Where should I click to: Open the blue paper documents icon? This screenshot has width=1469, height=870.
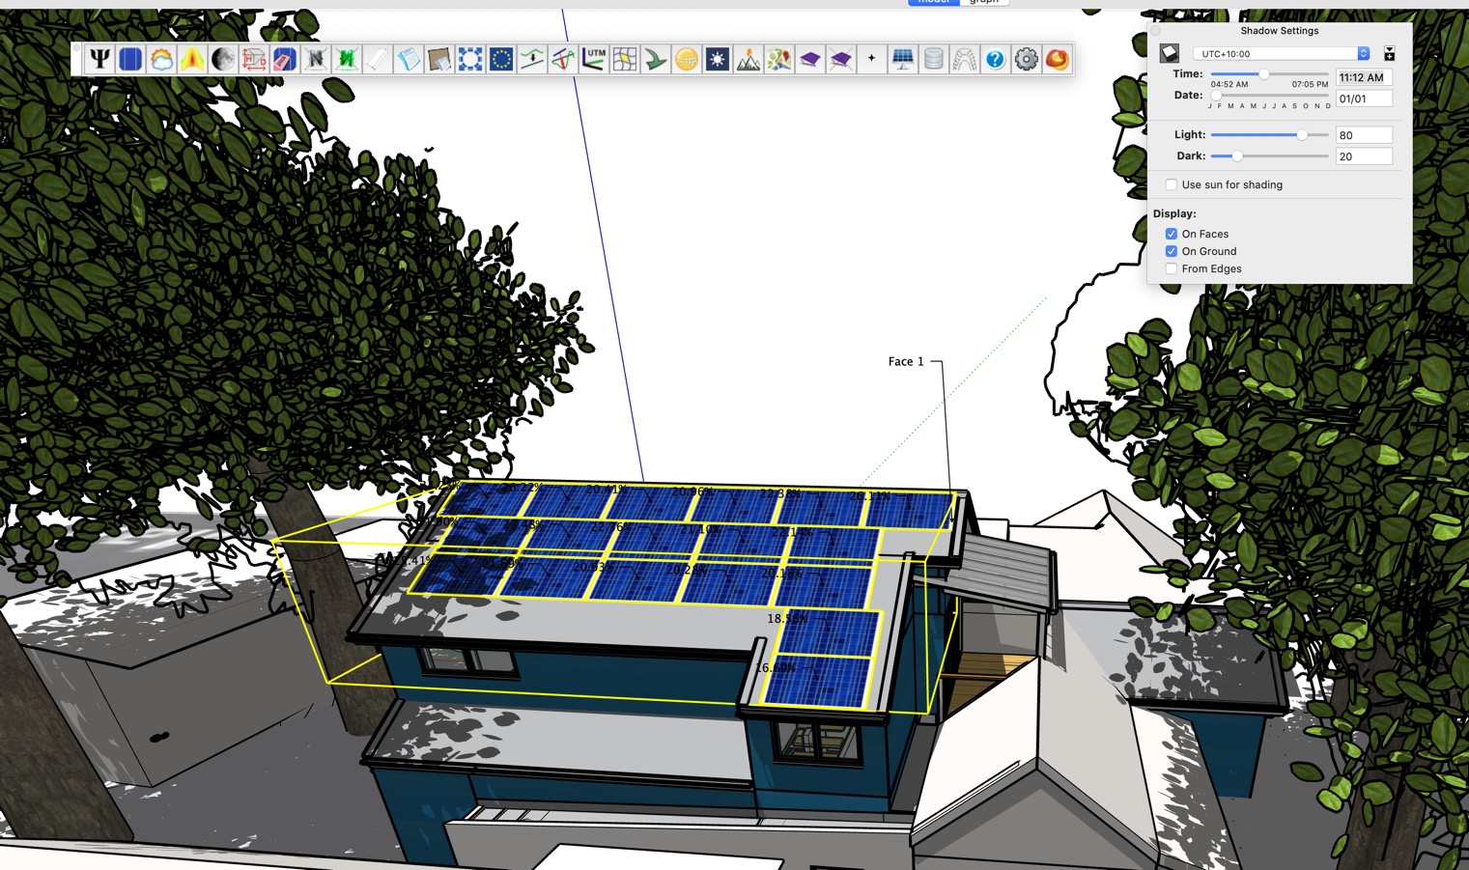click(409, 60)
